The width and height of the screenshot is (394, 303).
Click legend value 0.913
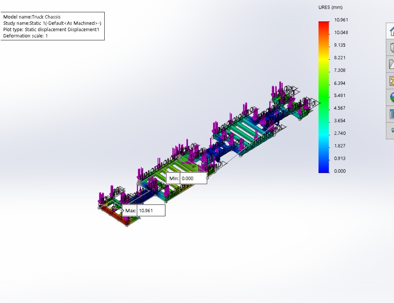(340, 158)
